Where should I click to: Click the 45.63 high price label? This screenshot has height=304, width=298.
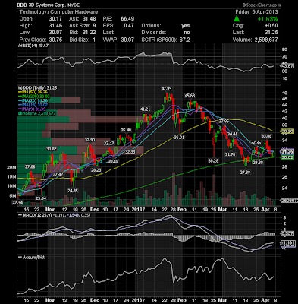click(190, 96)
